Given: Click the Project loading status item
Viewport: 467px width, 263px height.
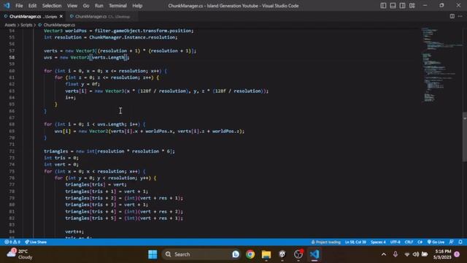Looking at the screenshot, I should tap(326, 242).
